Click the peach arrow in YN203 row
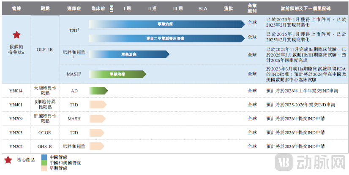 (98, 132)
